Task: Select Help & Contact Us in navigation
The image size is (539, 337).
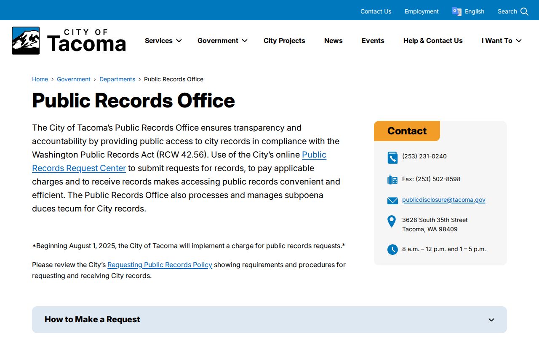Action: [433, 40]
